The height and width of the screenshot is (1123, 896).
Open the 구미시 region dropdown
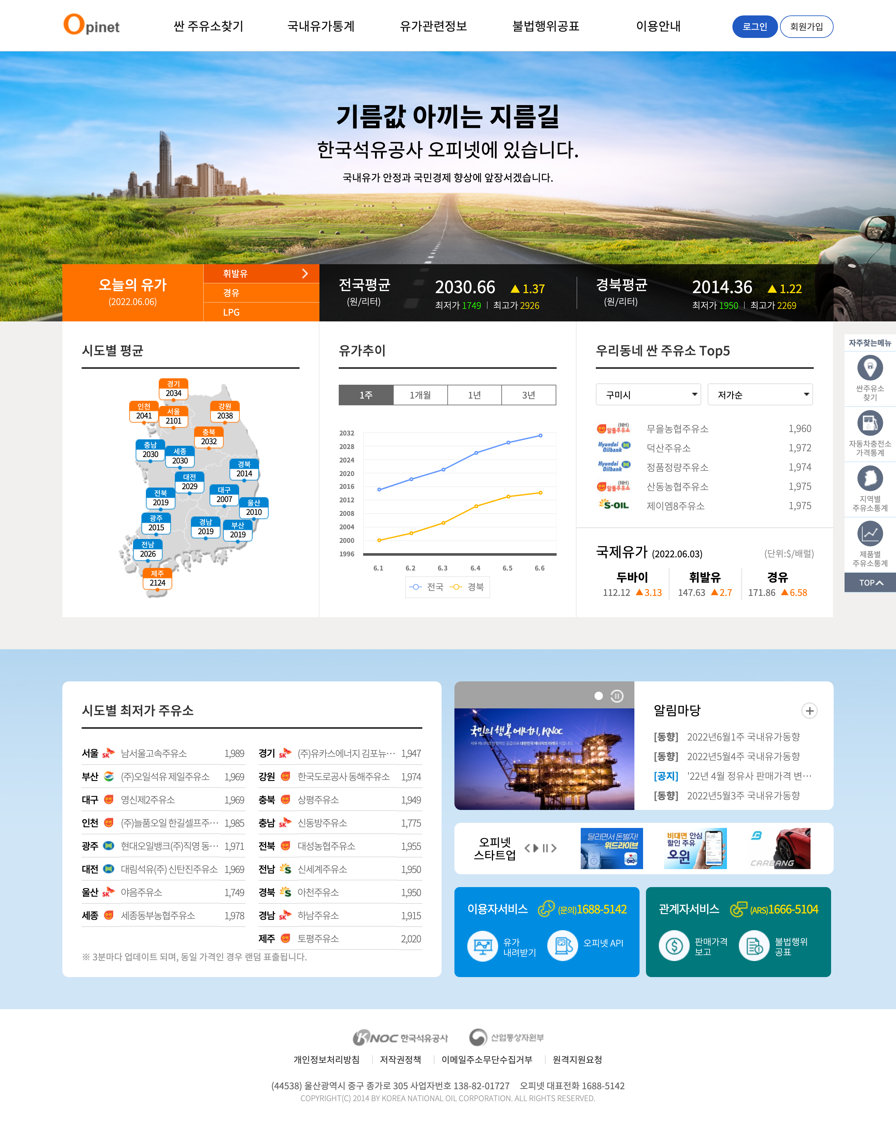648,395
